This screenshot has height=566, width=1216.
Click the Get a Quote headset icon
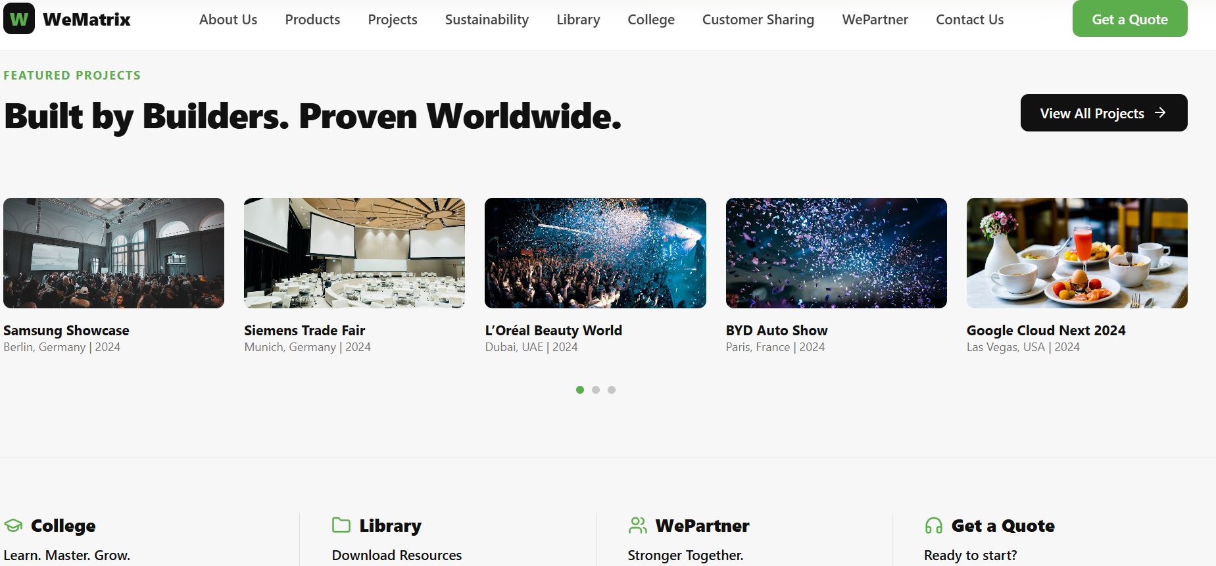pyautogui.click(x=934, y=525)
